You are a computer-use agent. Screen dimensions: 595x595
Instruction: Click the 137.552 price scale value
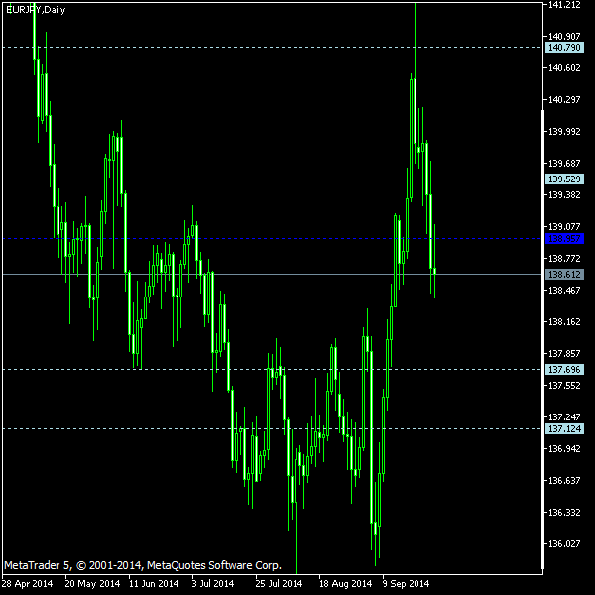pos(564,385)
